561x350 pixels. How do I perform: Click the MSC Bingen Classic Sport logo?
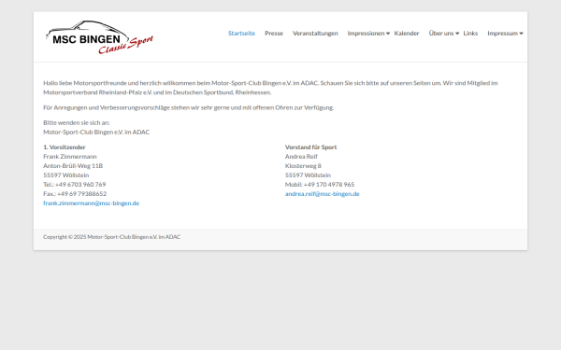click(x=99, y=37)
